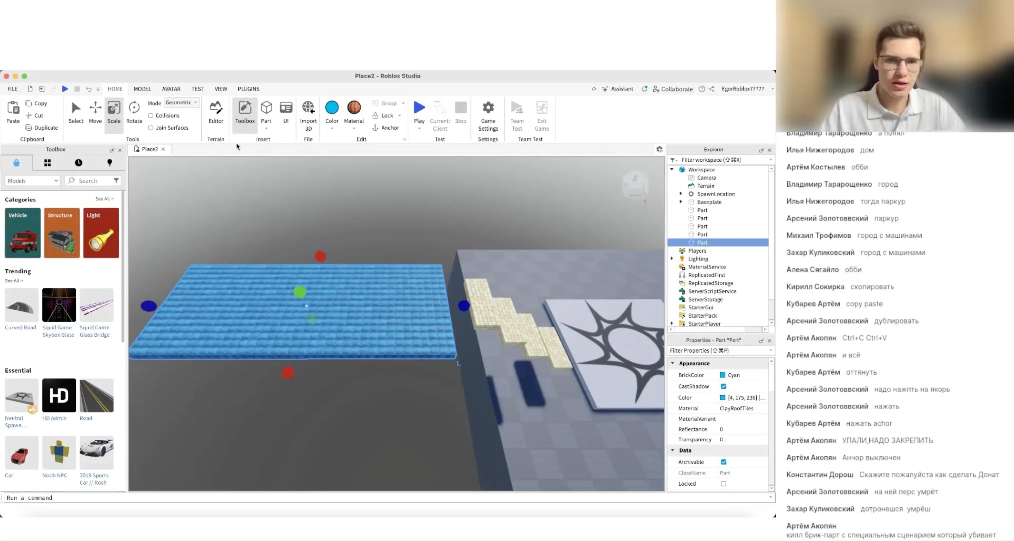Switch to the MODEL ribbon tab
Image resolution: width=1014 pixels, height=541 pixels.
tap(142, 89)
